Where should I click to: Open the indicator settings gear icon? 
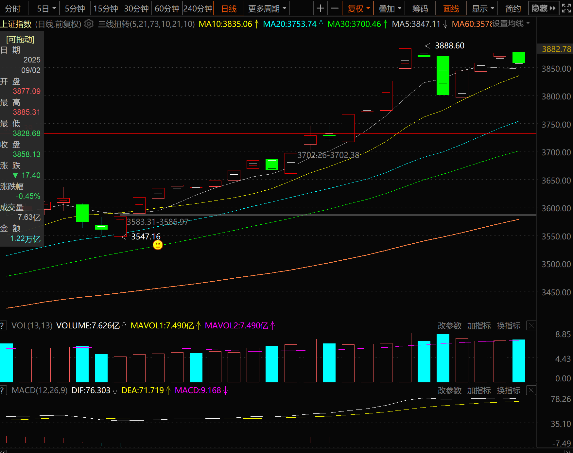(x=89, y=24)
